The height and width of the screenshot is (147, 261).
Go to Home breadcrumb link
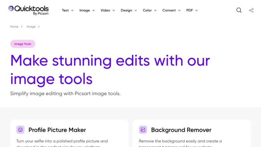[14, 26]
